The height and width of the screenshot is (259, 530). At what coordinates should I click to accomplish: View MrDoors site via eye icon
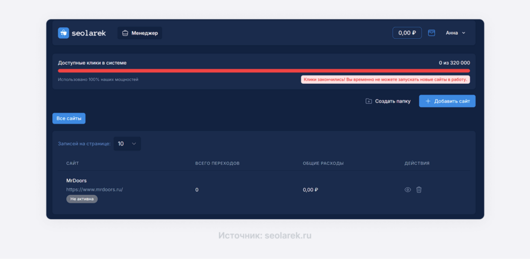point(408,190)
